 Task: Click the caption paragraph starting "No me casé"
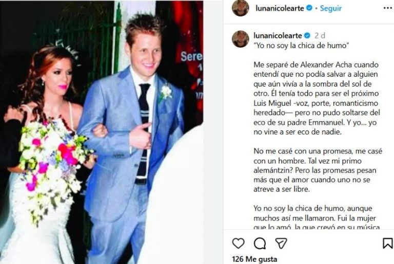(318, 170)
